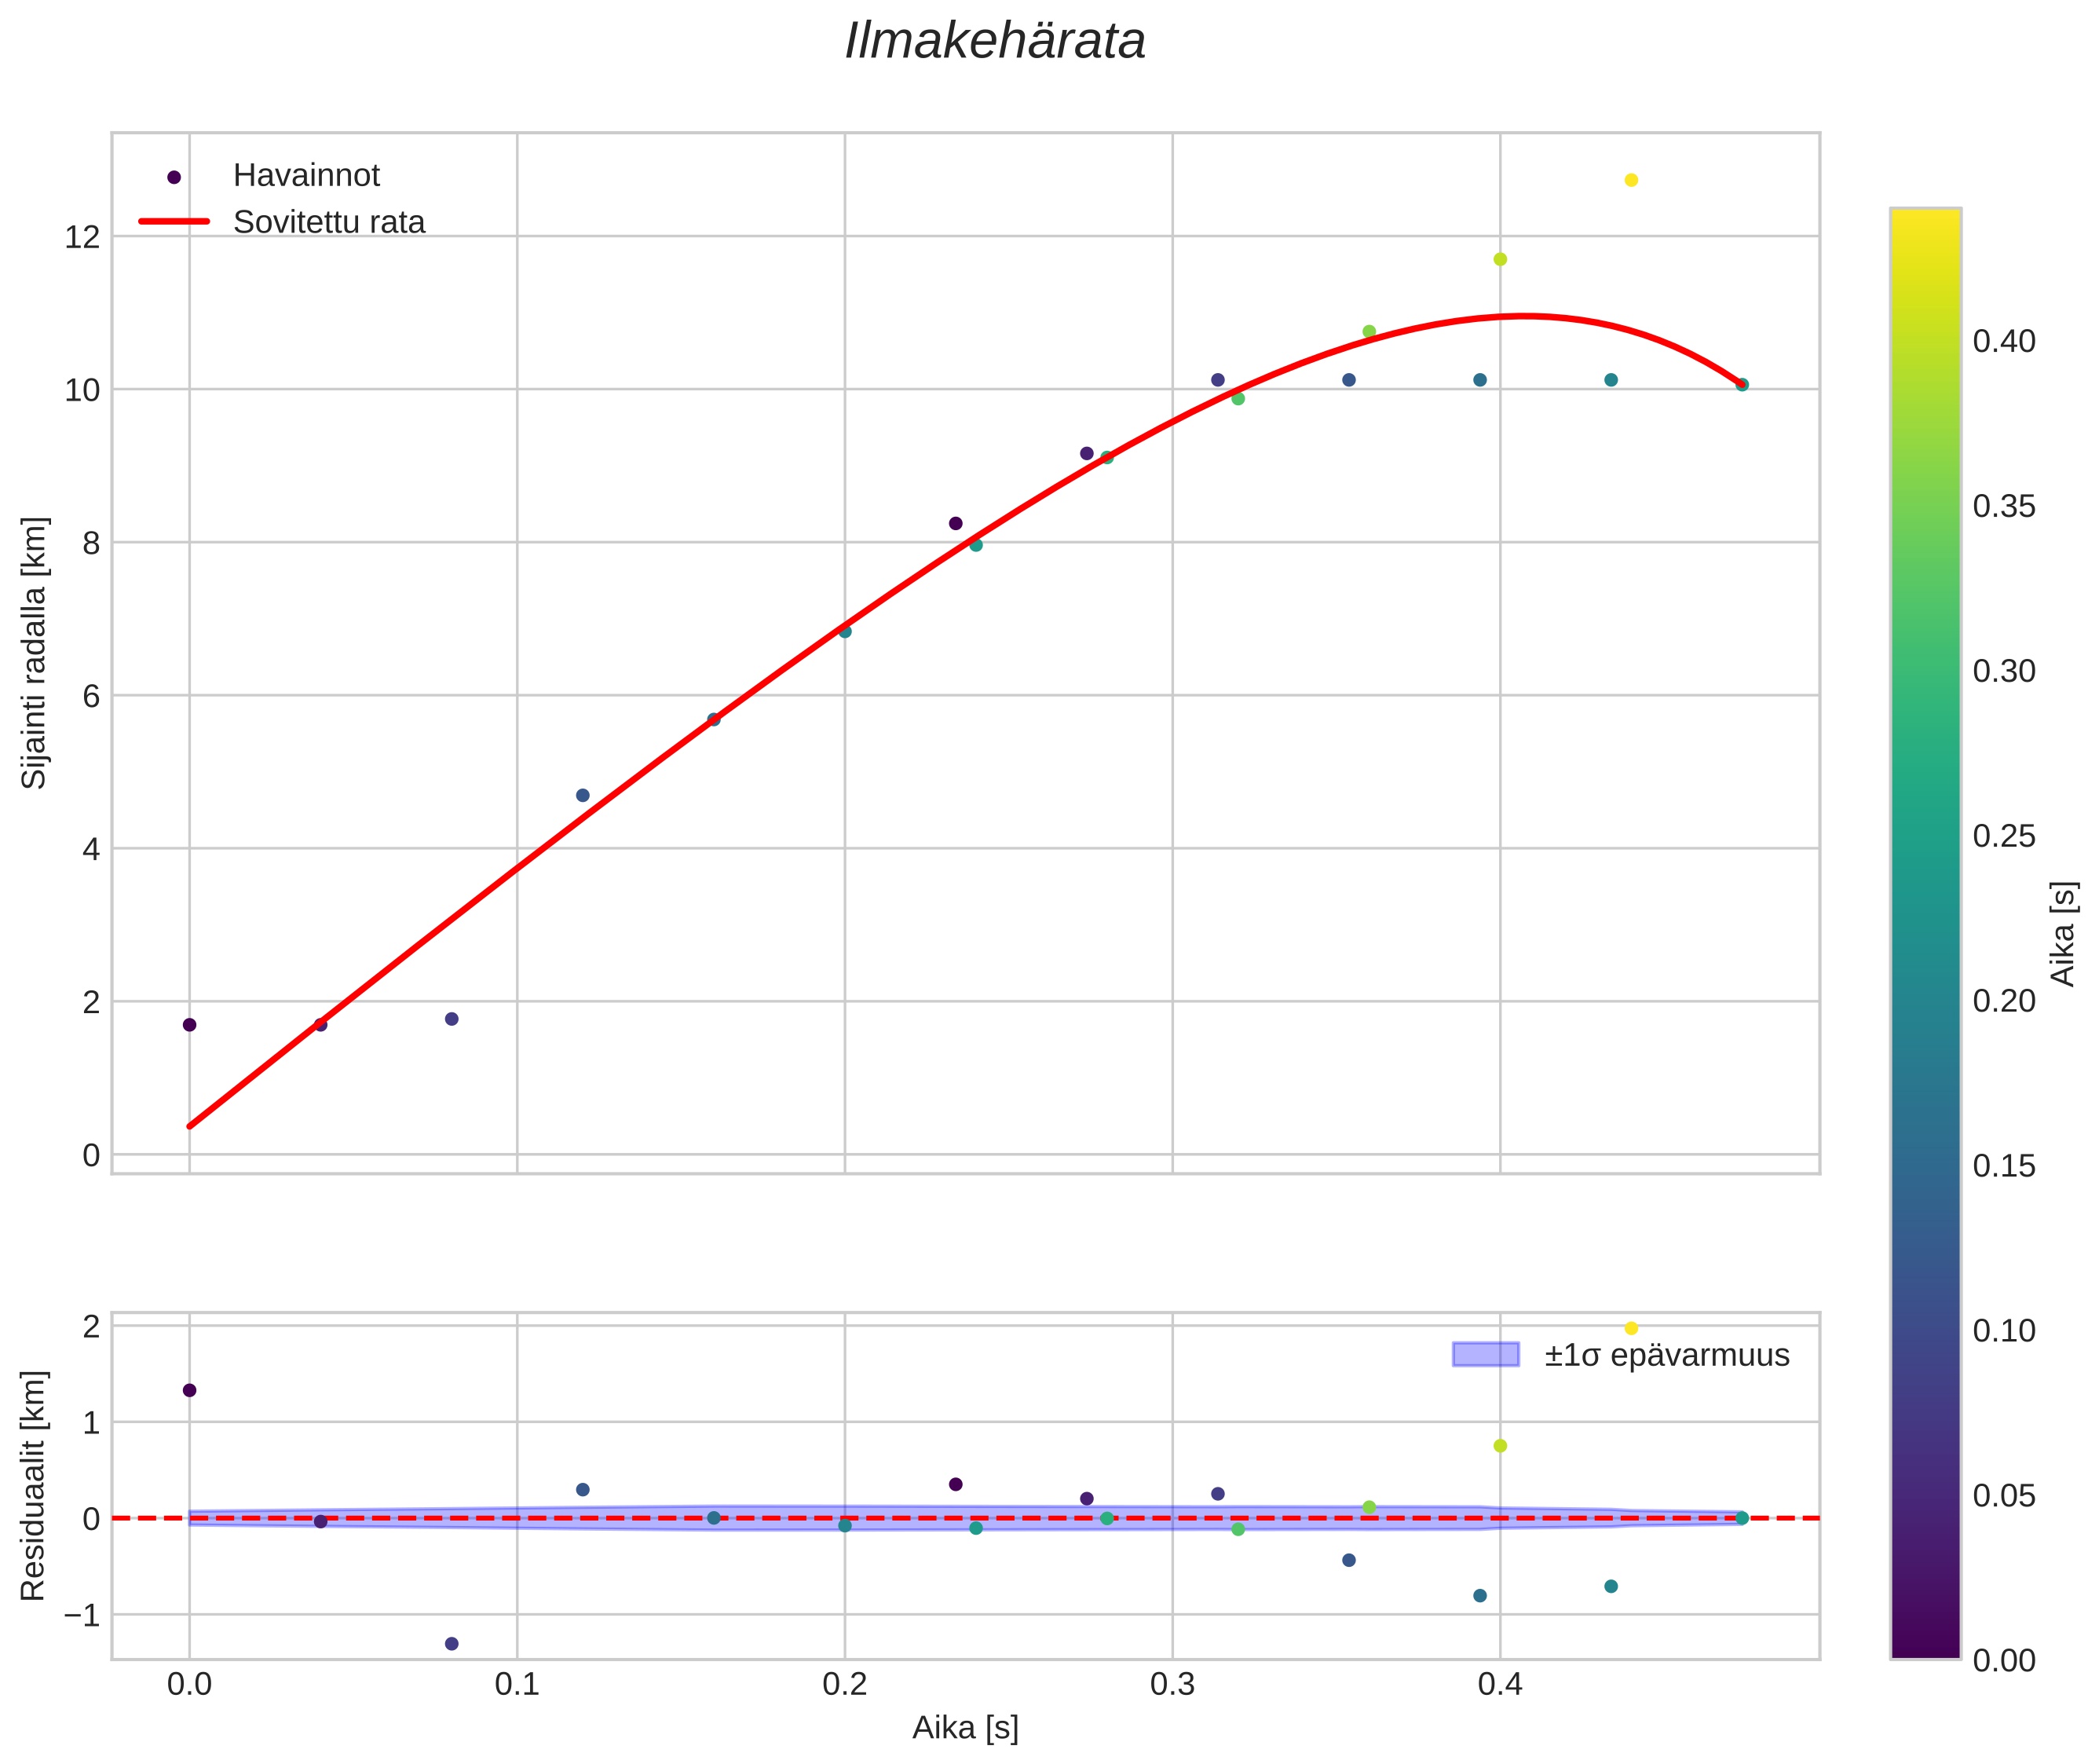
Task: Click the '12' tick label on the y-axis
Action: click(x=82, y=237)
